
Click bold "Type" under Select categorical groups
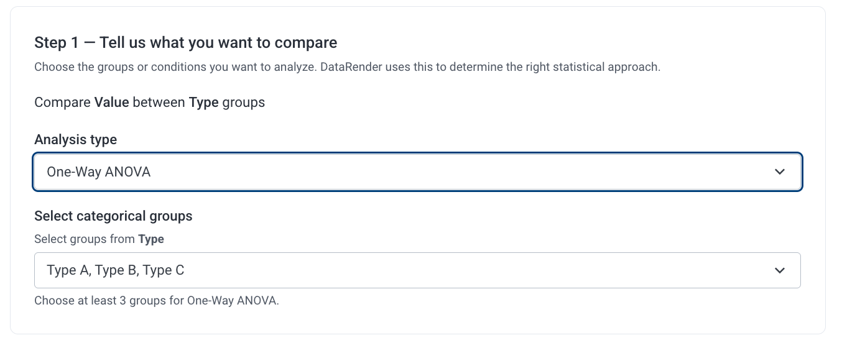pos(151,239)
